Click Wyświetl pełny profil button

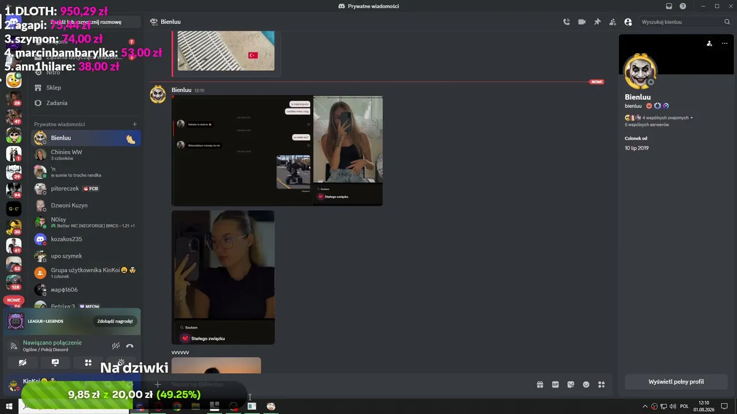coord(676,382)
